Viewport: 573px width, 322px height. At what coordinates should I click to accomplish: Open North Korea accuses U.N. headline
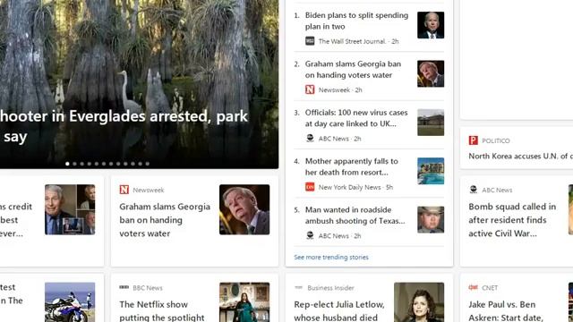click(521, 156)
